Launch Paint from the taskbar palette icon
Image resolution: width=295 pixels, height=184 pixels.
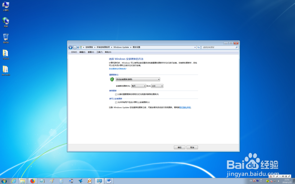click(52, 181)
